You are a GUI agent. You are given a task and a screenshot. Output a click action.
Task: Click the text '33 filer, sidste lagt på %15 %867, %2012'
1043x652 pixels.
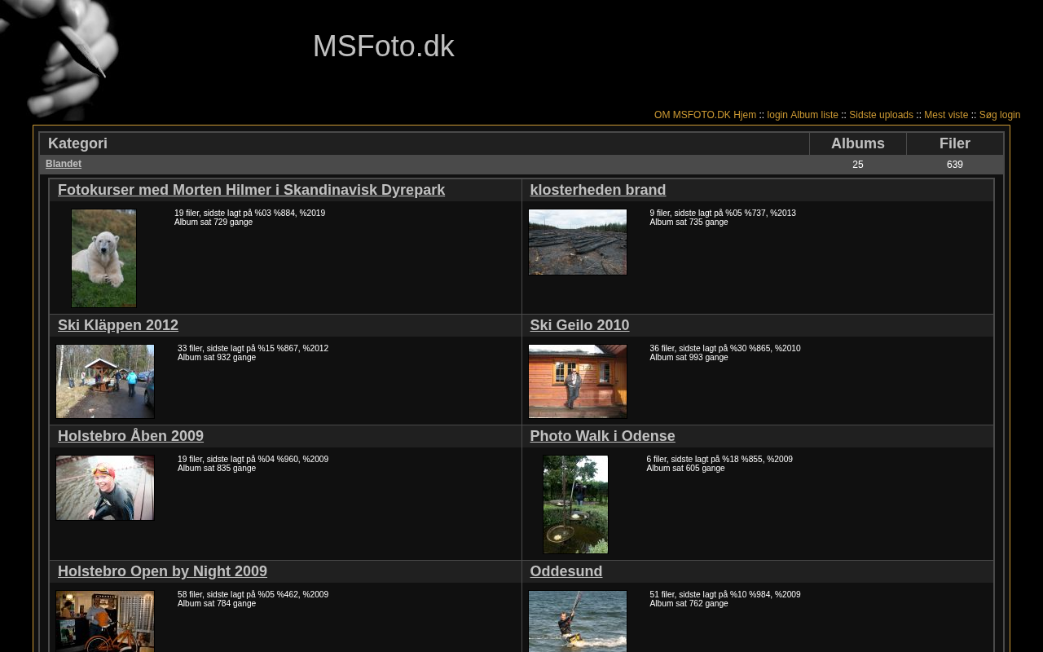(x=253, y=349)
